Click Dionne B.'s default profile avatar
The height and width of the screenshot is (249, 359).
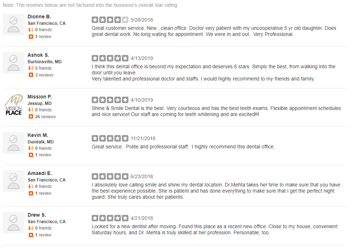point(14,24)
